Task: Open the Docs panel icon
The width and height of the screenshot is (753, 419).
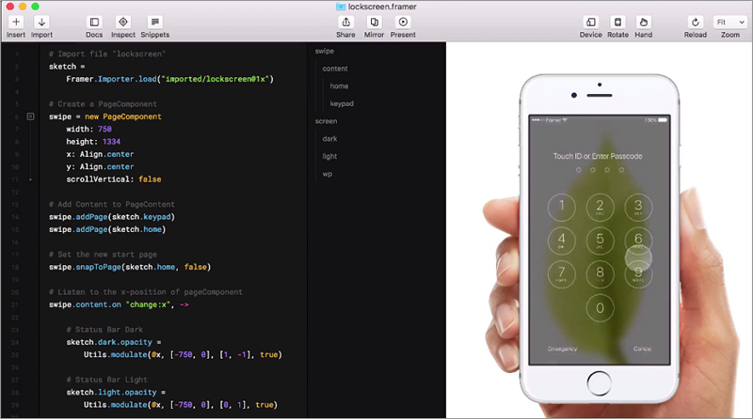Action: tap(94, 22)
